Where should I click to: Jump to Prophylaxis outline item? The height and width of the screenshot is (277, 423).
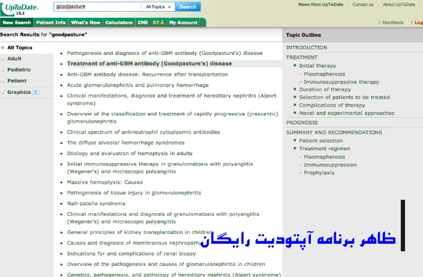pos(319,173)
